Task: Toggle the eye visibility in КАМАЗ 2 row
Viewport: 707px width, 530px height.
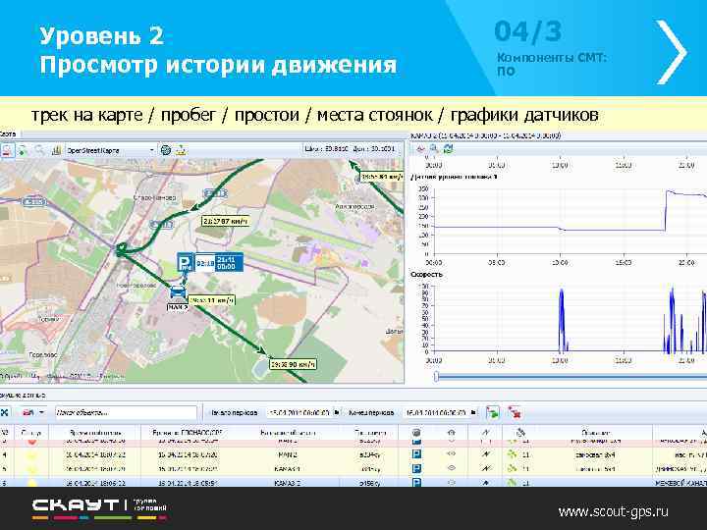Action: coord(452,483)
